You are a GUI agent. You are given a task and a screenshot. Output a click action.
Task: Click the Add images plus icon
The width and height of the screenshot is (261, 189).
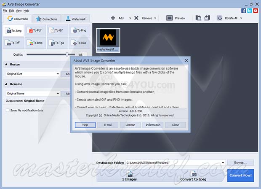pos(113,18)
